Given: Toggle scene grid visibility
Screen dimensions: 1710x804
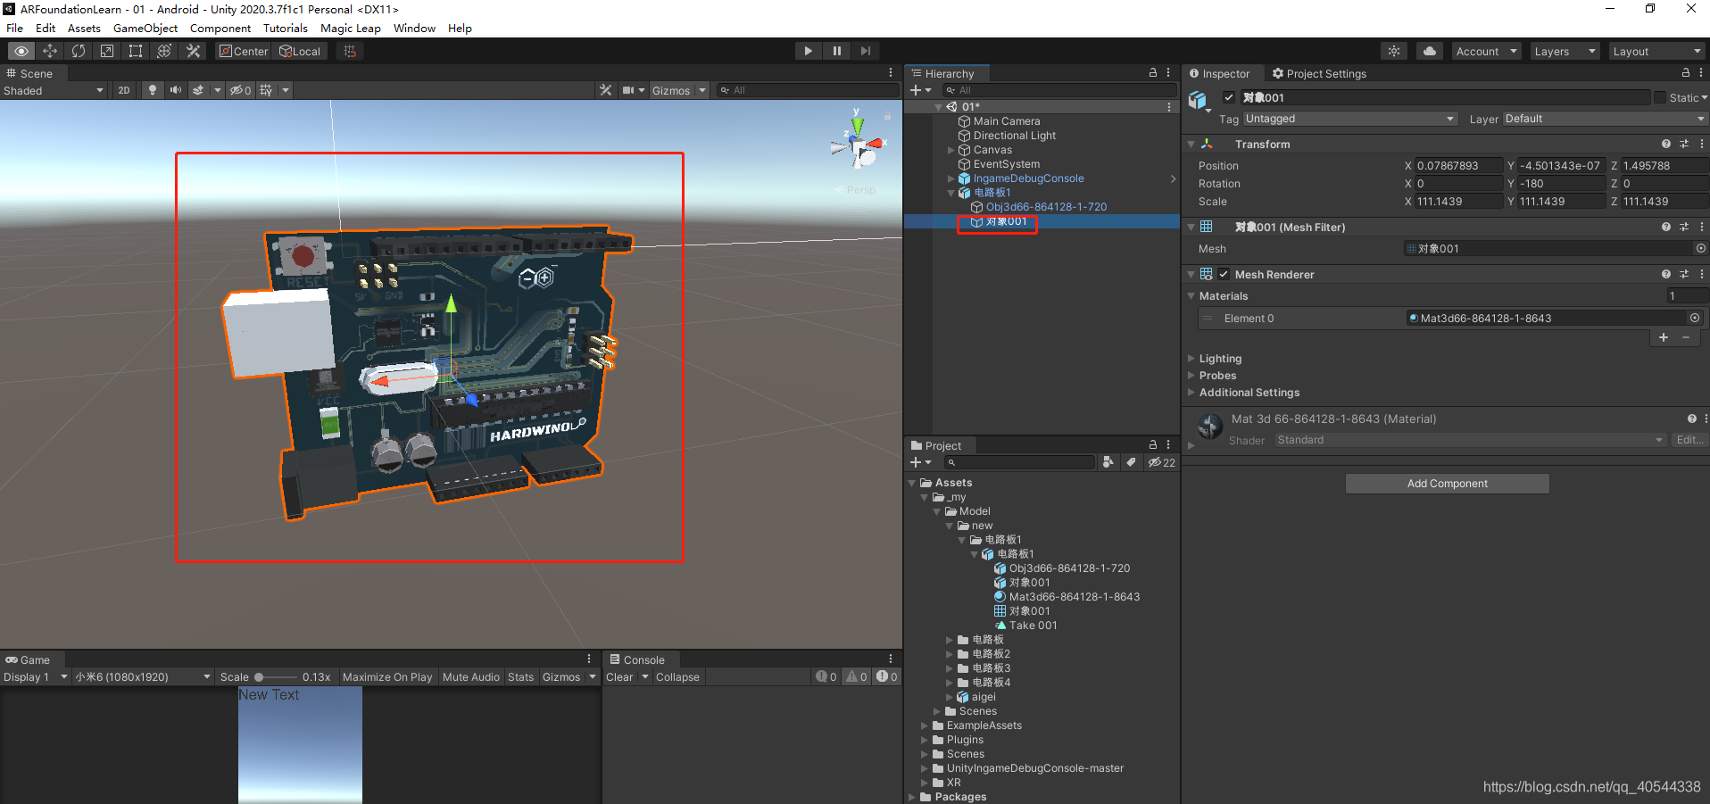Looking at the screenshot, I should [x=266, y=90].
